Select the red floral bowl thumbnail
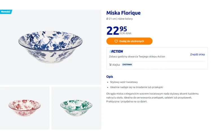This screenshot has height=139, width=211. coord(25,108)
